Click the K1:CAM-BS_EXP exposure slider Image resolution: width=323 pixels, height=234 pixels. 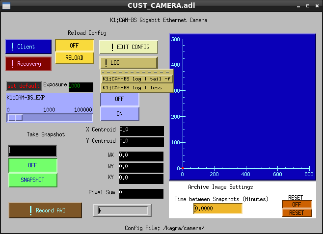49,118
